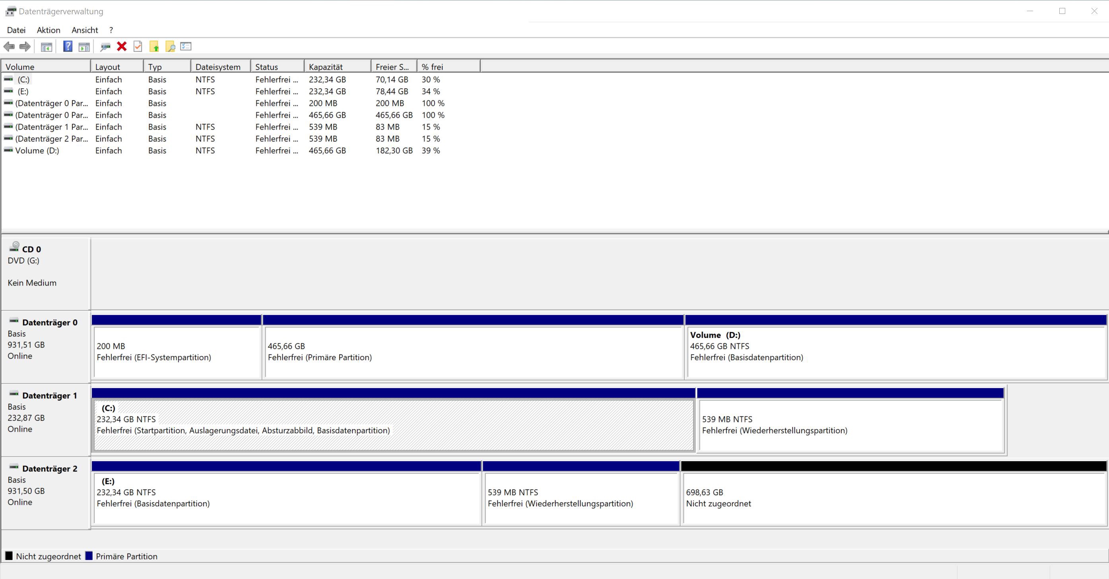This screenshot has height=579, width=1109.
Task: Sort by the Volume column header
Action: coord(46,67)
